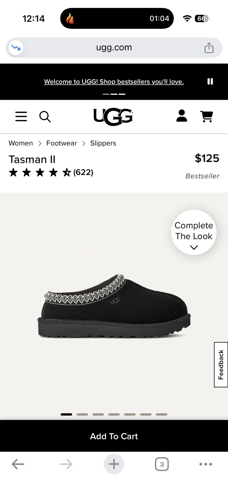This screenshot has height=496, width=228.
Task: Click Add To Cart button
Action: click(114, 436)
